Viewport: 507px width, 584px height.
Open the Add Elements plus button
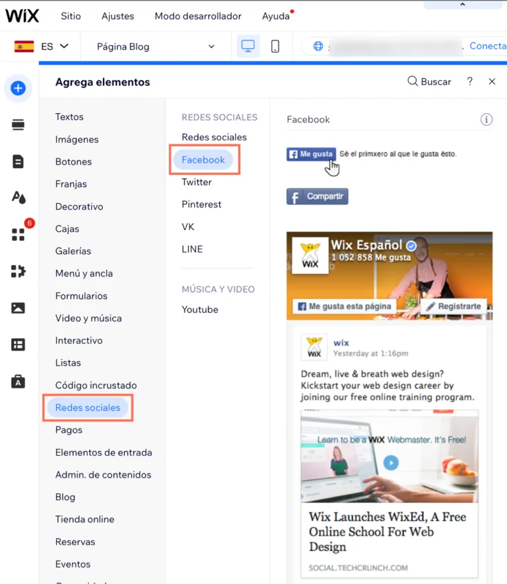pyautogui.click(x=18, y=88)
